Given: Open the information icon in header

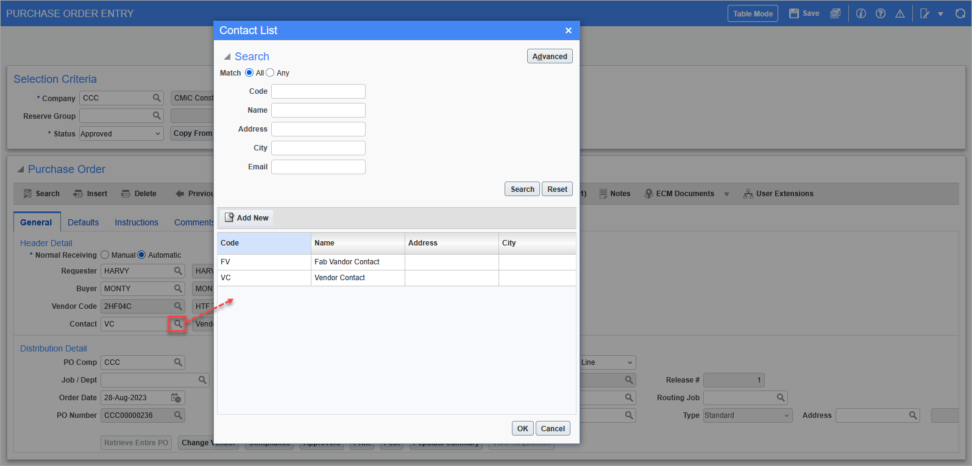Looking at the screenshot, I should (x=861, y=13).
